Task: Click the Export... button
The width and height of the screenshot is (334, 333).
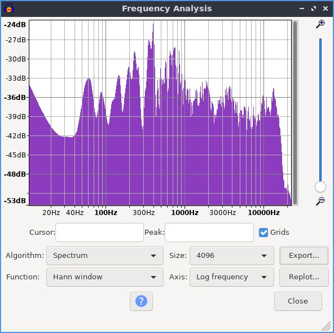Action: (304, 256)
